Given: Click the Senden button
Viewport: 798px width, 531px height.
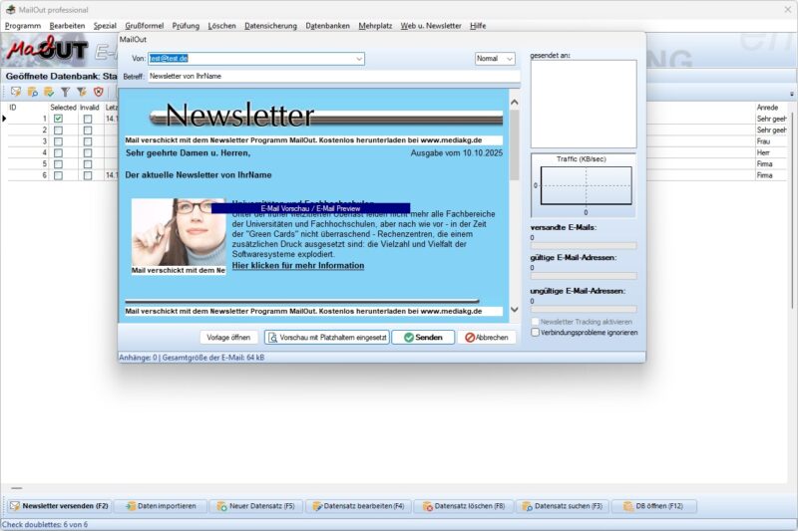Looking at the screenshot, I should 423,338.
